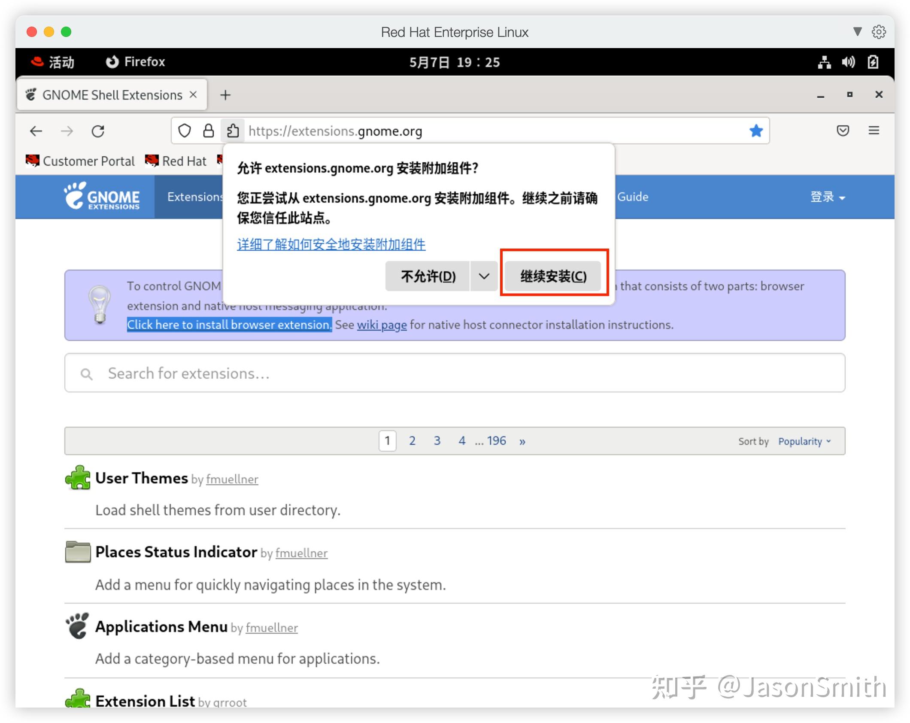The height and width of the screenshot is (723, 910).
Task: Click the speaker volume icon in the top bar
Action: (x=848, y=62)
